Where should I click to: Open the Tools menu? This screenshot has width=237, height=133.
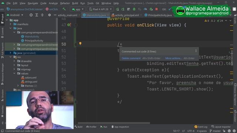[90, 3]
